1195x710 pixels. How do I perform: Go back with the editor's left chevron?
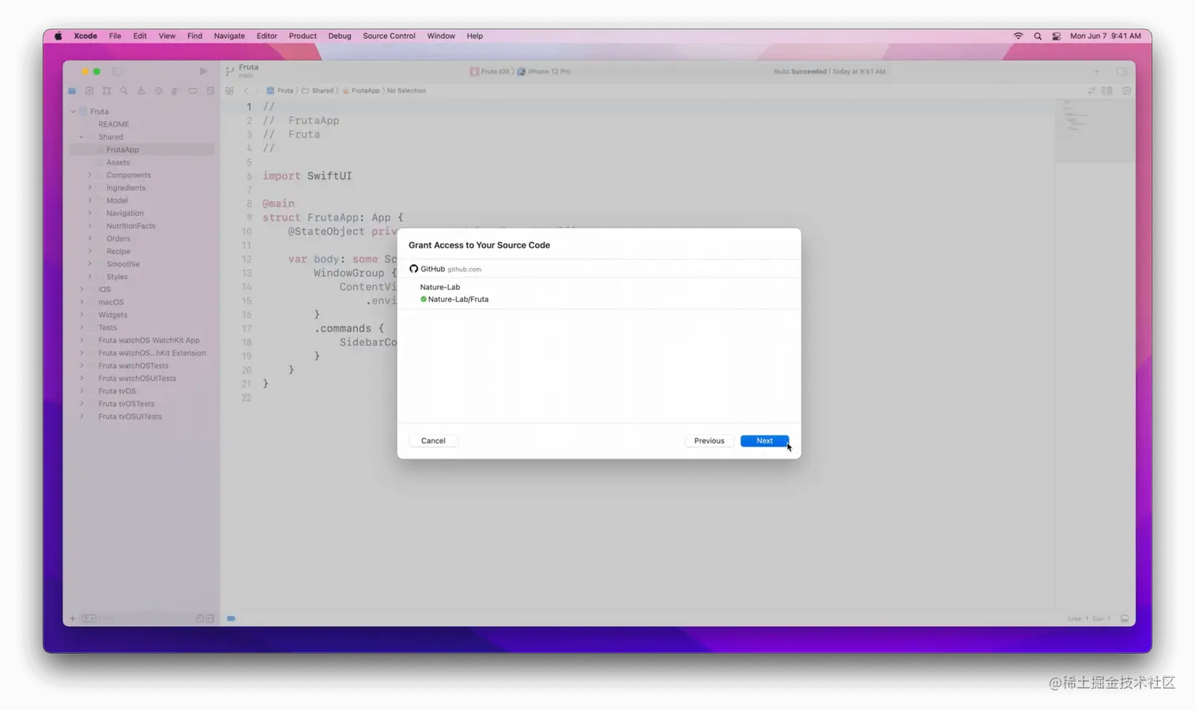click(x=246, y=91)
